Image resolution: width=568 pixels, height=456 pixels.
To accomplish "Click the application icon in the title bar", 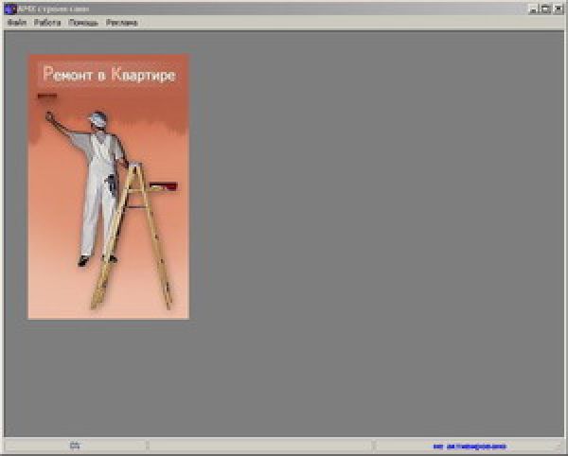I will coord(10,9).
